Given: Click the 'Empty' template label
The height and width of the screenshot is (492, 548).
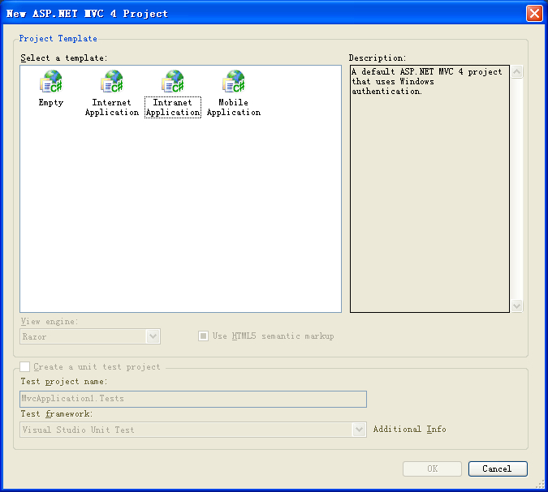Looking at the screenshot, I should click(51, 103).
